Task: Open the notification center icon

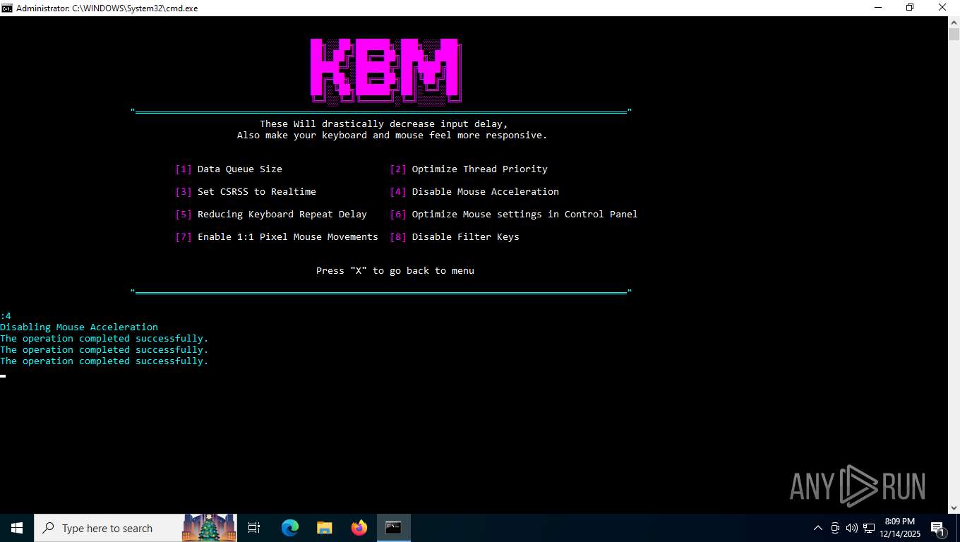Action: 938,528
